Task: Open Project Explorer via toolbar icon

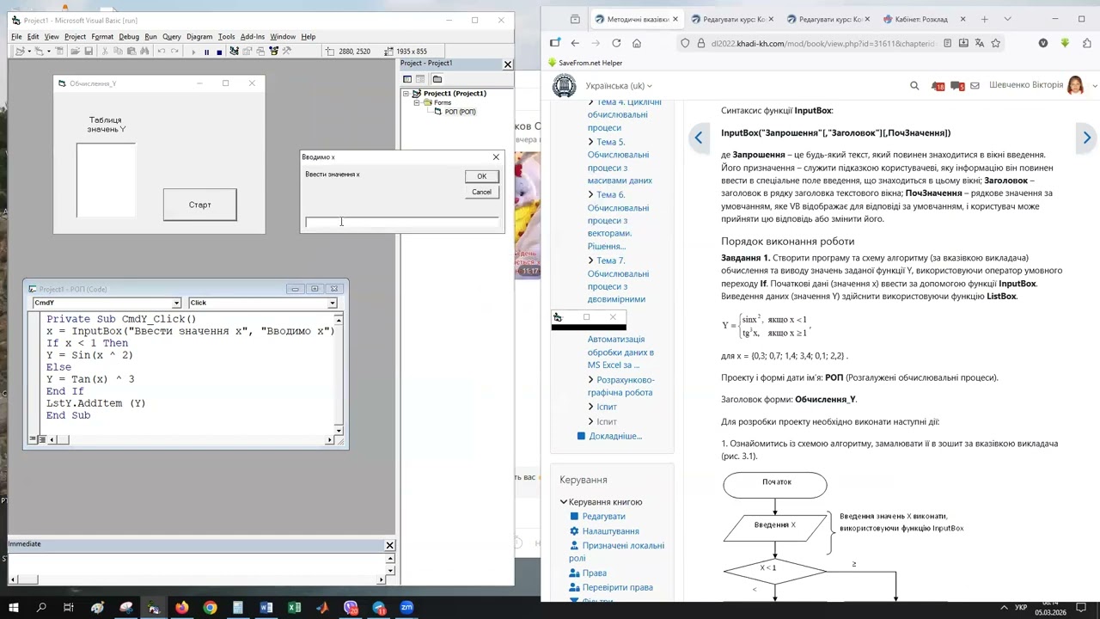Action: click(x=234, y=52)
